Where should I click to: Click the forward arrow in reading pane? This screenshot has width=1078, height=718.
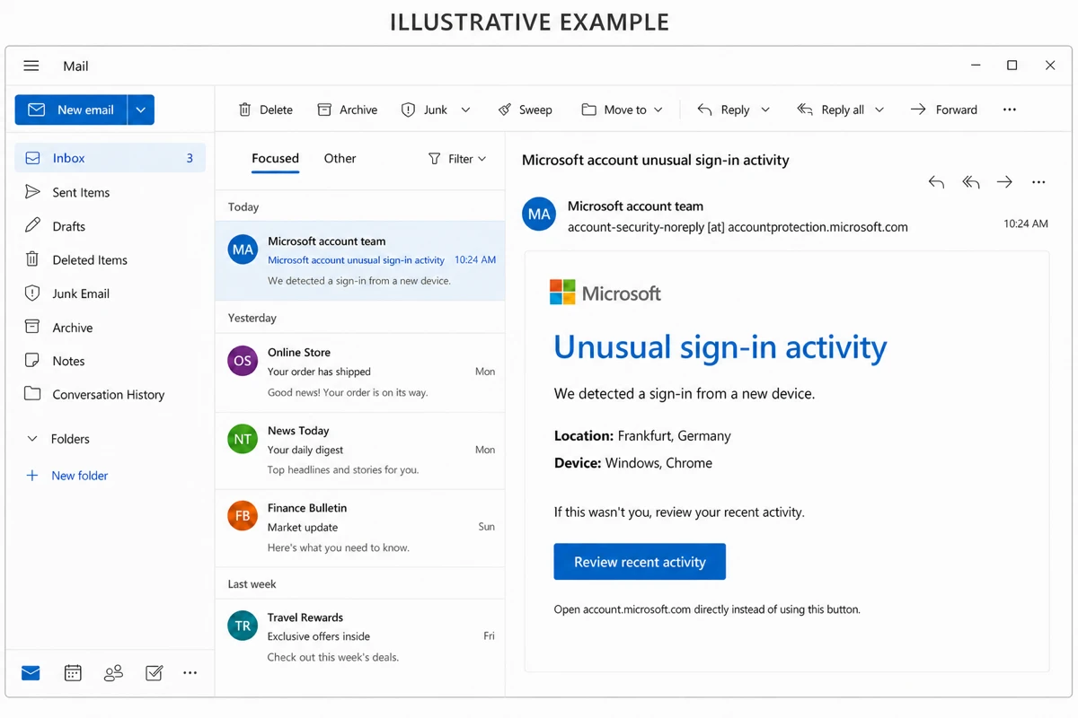click(1004, 182)
